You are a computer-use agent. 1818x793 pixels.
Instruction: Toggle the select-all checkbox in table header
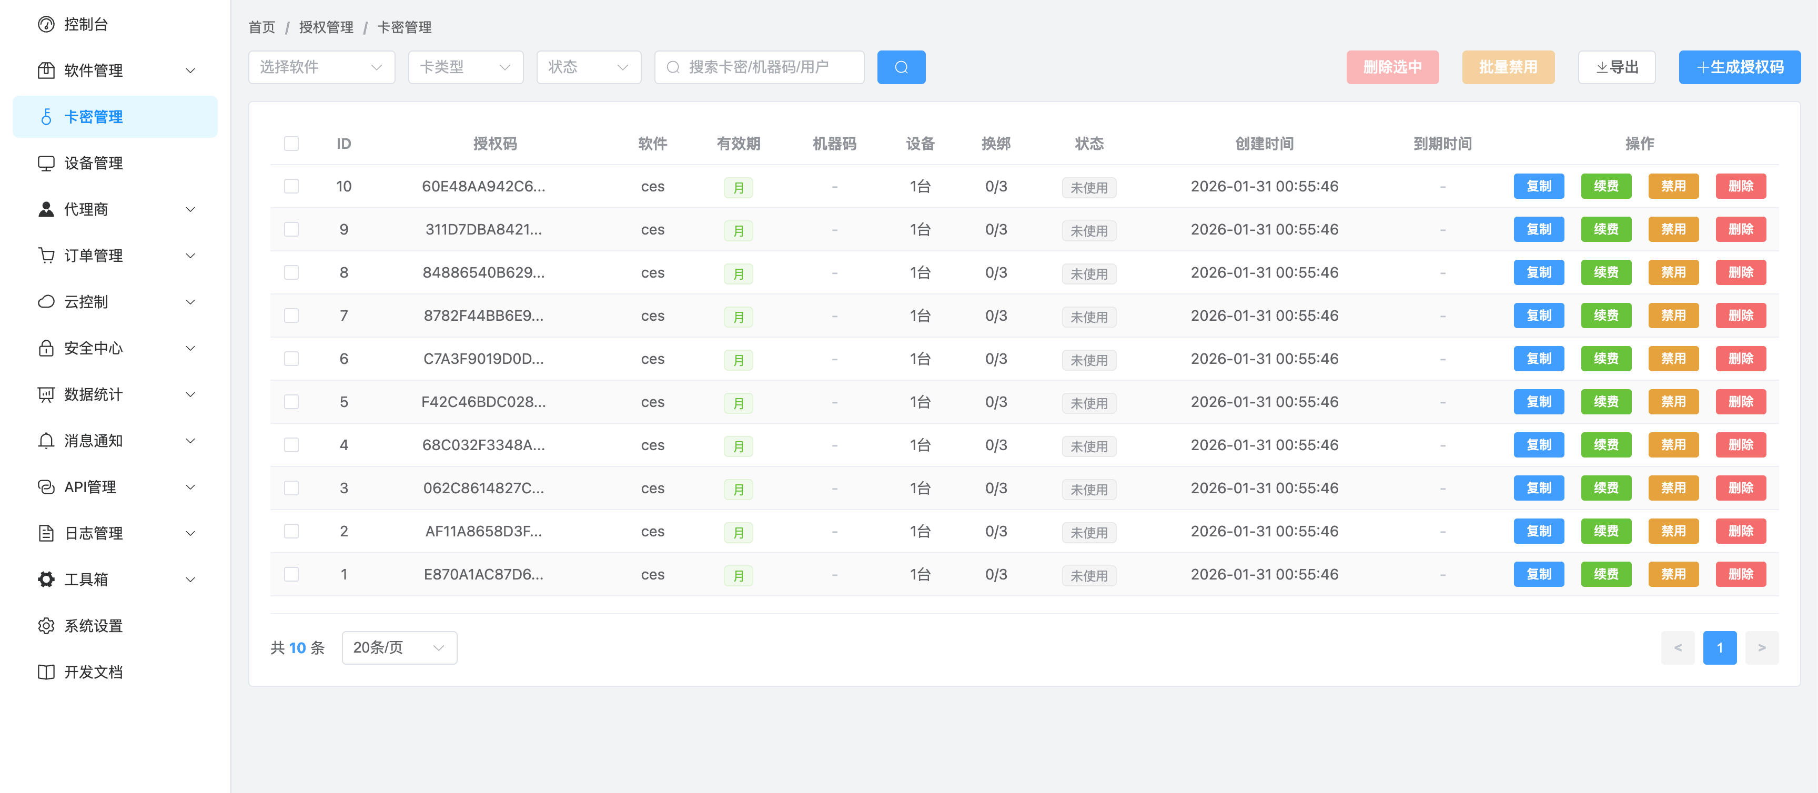click(x=291, y=144)
